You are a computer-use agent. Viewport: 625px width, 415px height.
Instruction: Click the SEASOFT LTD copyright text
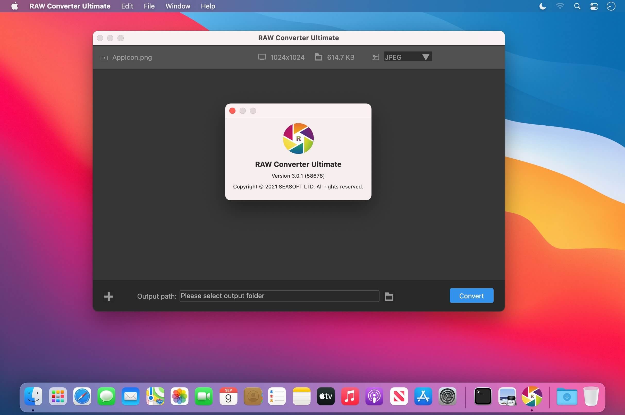point(298,187)
